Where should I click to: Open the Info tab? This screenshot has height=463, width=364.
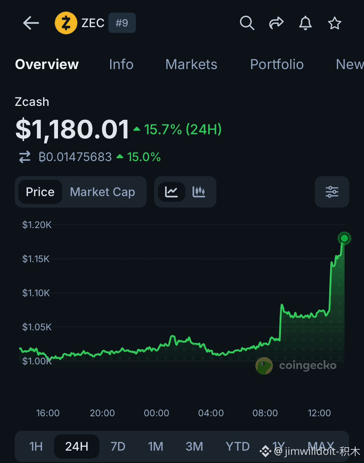point(121,65)
